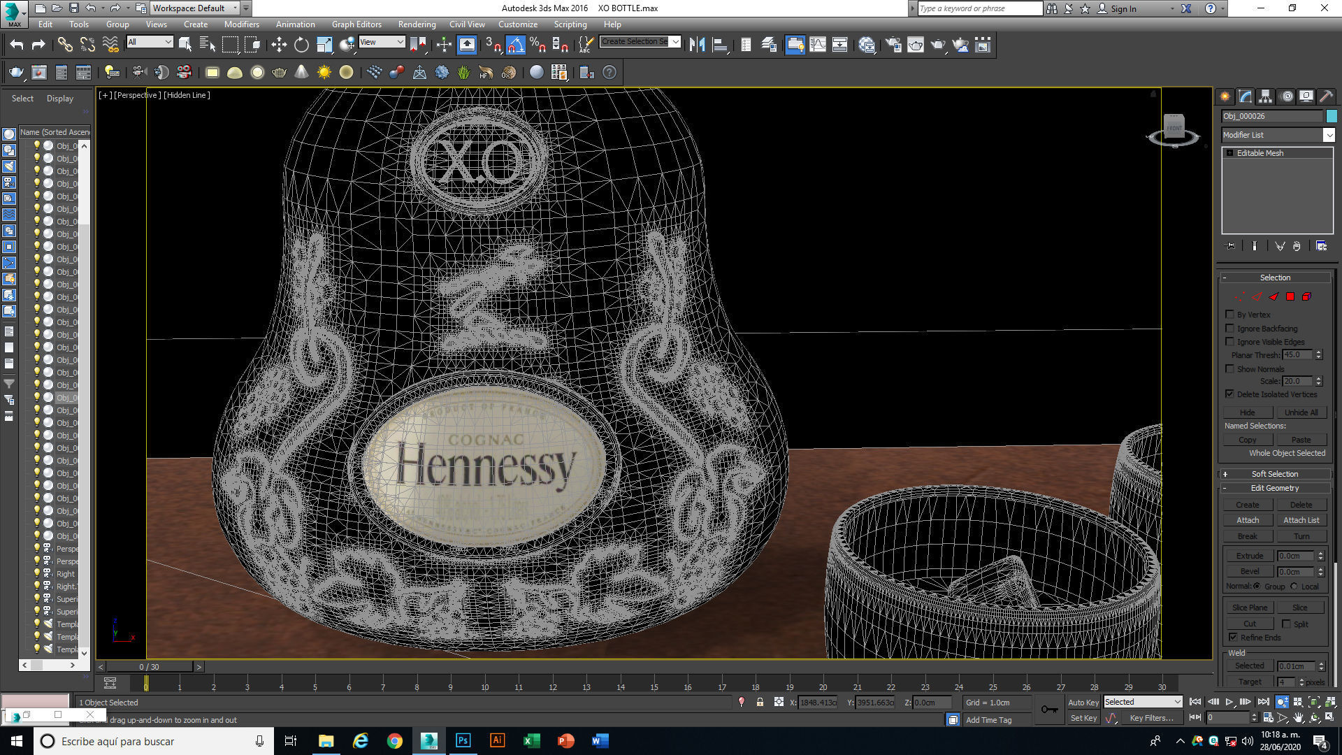Click the Attach List button
The width and height of the screenshot is (1342, 755).
pyautogui.click(x=1301, y=520)
